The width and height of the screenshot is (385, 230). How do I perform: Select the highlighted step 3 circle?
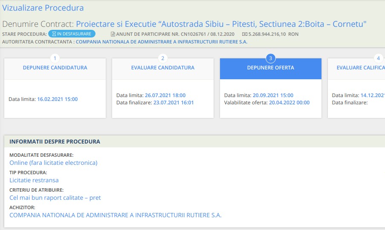tap(270, 58)
